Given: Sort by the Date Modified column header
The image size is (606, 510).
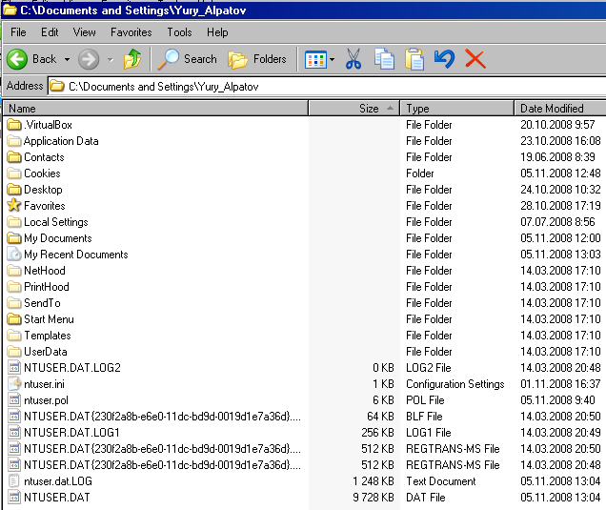Looking at the screenshot, I should pyautogui.click(x=560, y=109).
